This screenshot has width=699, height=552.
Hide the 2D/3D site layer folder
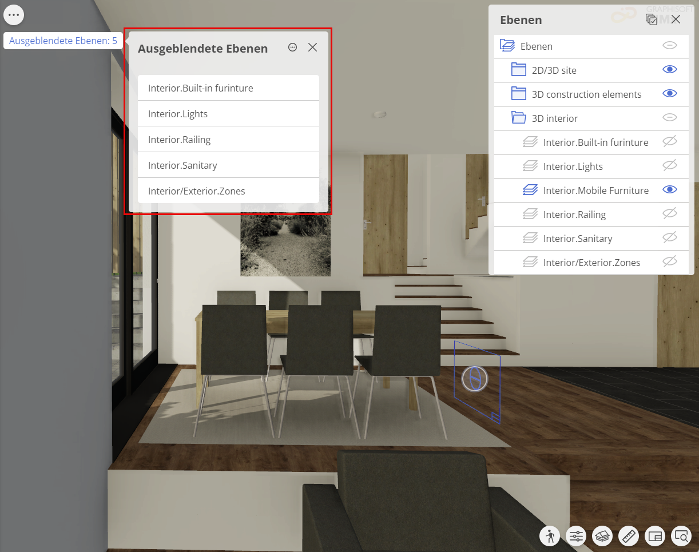coord(670,70)
